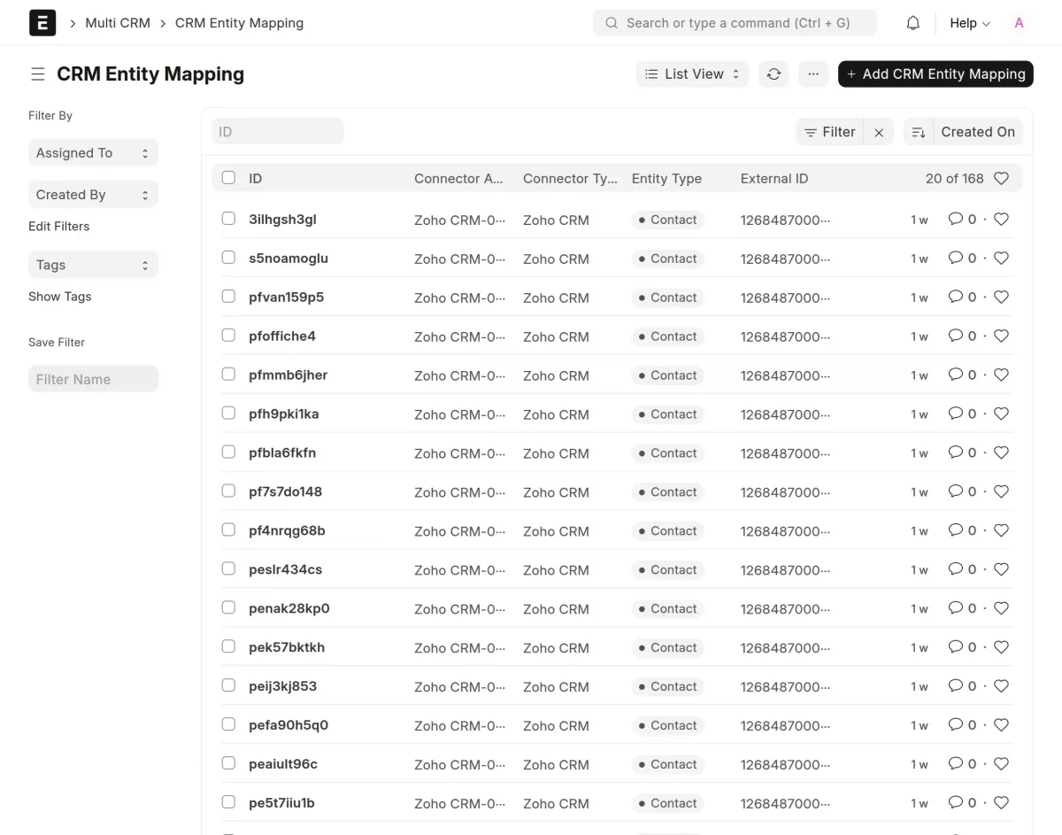Screen dimensions: 1062x835
Task: Check the s5noamoglu row checkbox
Action: click(x=228, y=258)
